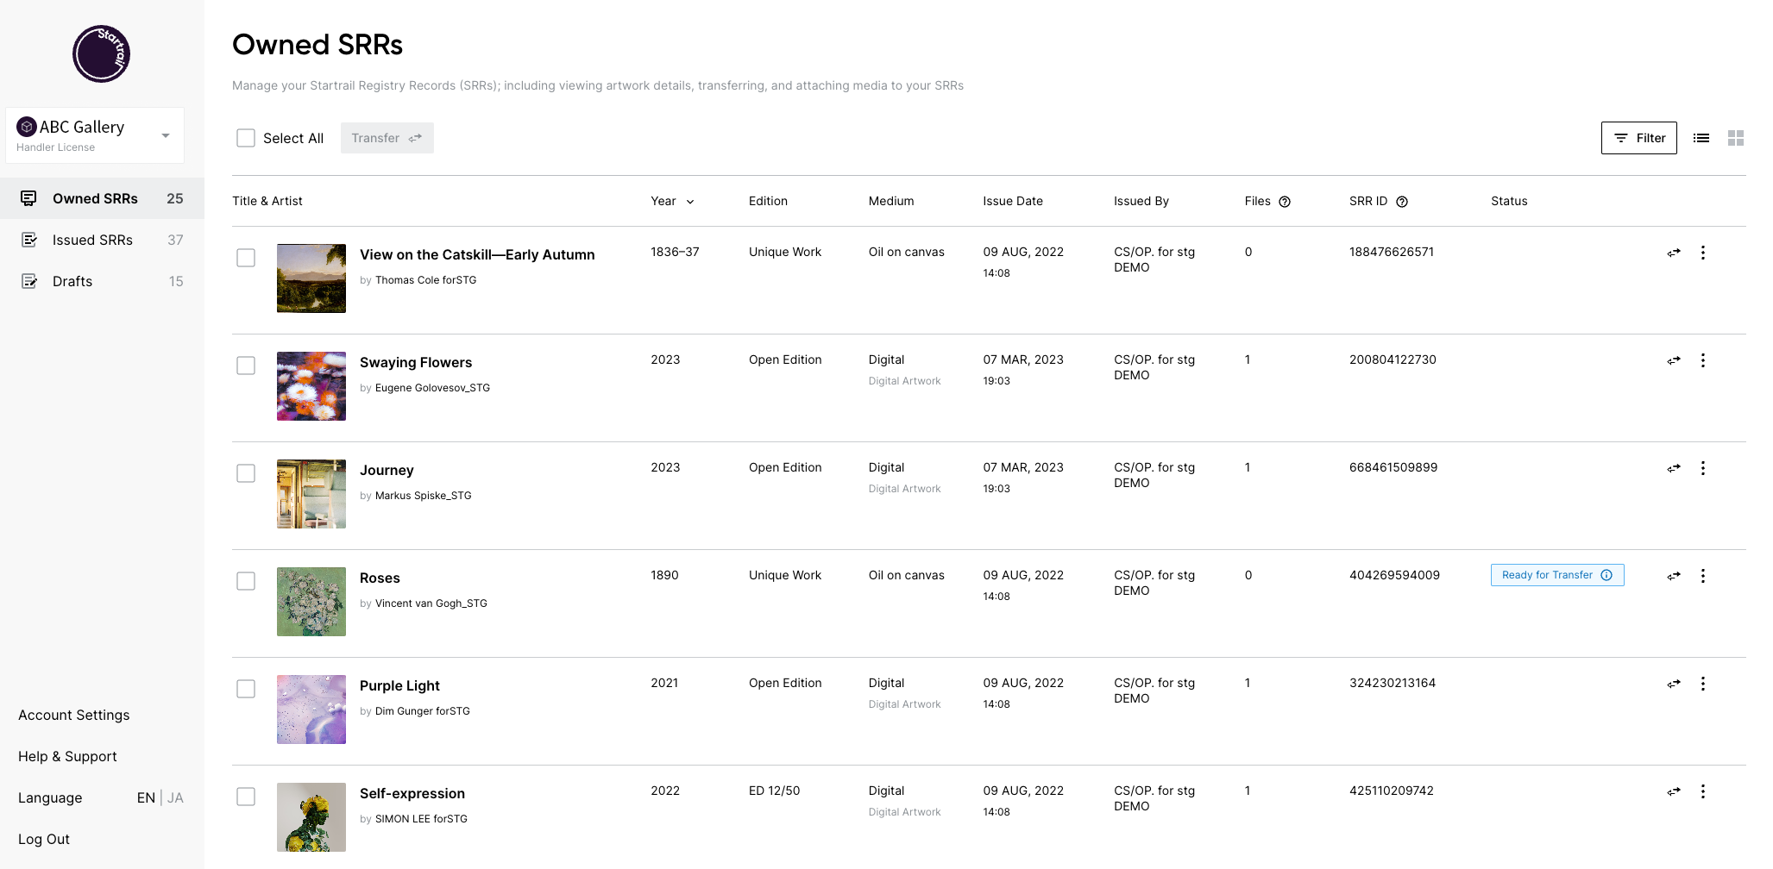Click SRR ID 188476626571

[1392, 252]
